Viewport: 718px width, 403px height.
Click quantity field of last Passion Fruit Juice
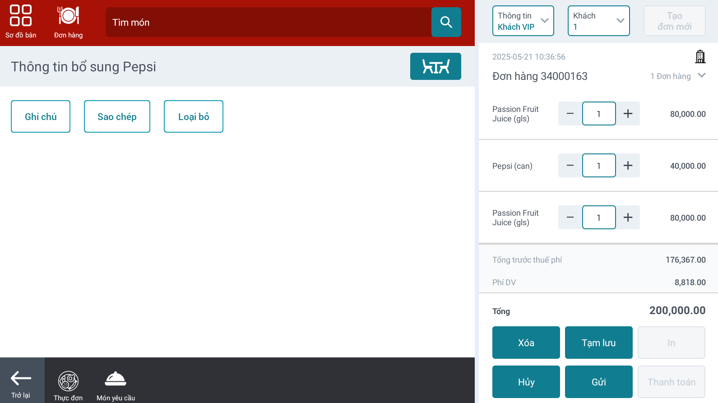tap(599, 218)
